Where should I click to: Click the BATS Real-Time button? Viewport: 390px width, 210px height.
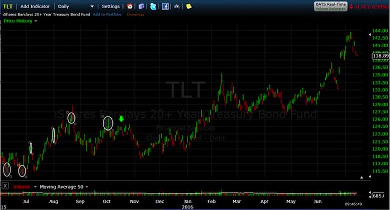tap(331, 6)
